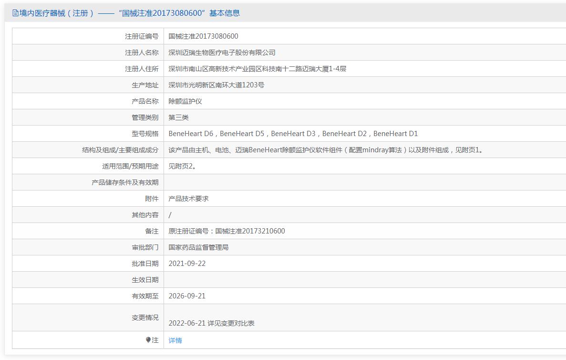Click the lightbulb icon beside 注
The image size is (566, 360).
click(x=148, y=340)
